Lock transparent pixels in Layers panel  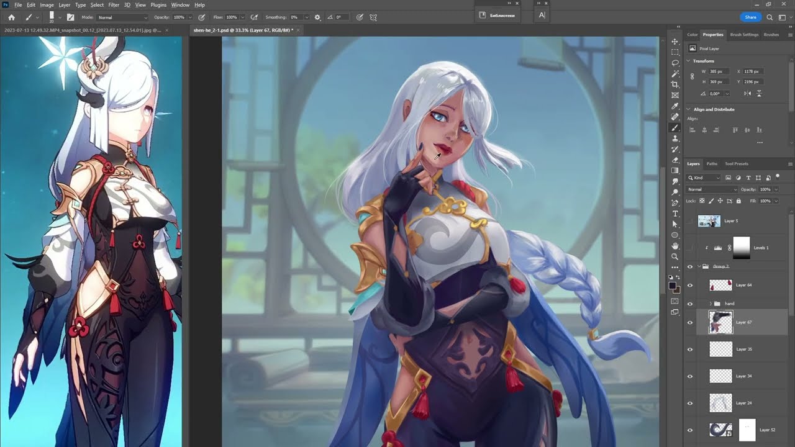(702, 201)
